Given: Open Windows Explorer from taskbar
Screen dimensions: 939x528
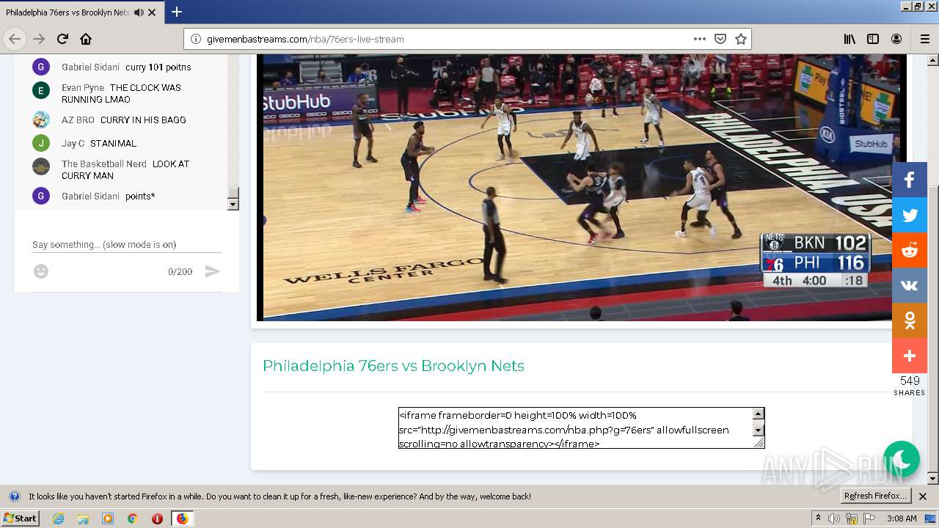Looking at the screenshot, I should click(x=83, y=518).
